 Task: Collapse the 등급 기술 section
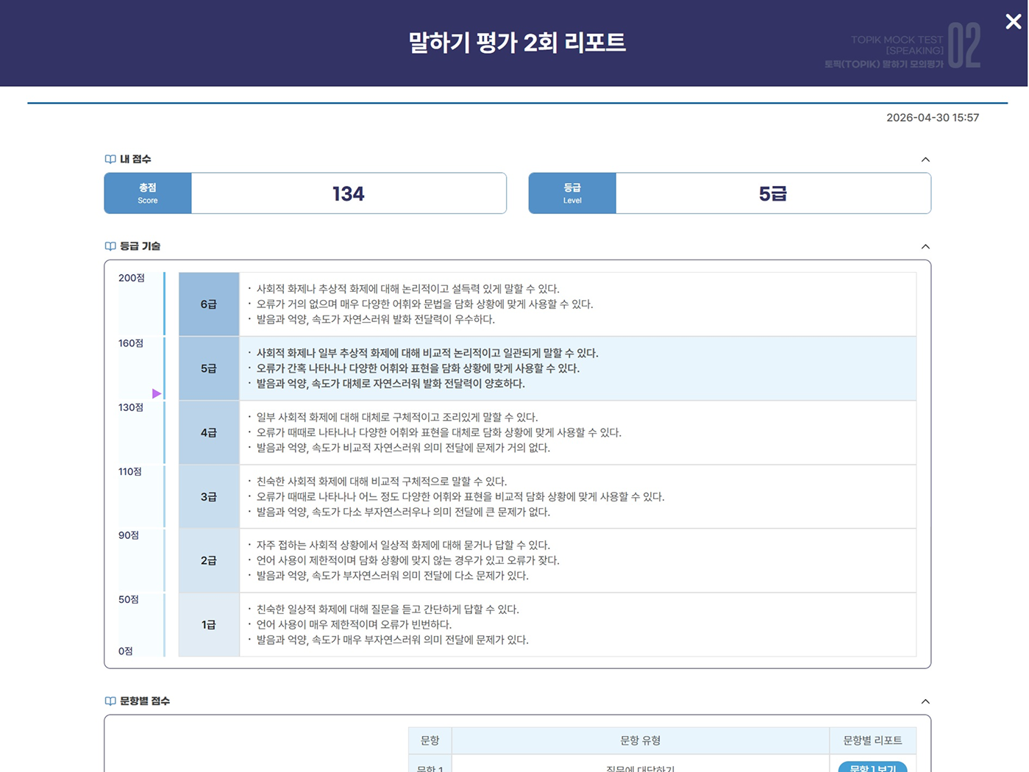pyautogui.click(x=925, y=246)
